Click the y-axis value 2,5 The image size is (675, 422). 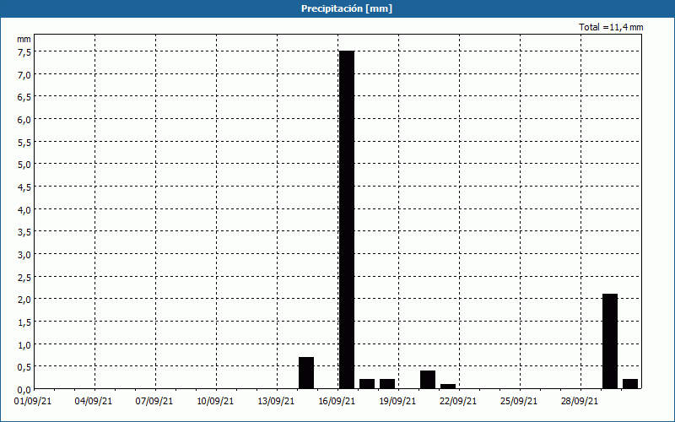click(x=24, y=277)
